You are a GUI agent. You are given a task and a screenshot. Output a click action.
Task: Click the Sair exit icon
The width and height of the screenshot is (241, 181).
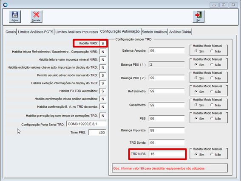tap(198, 17)
